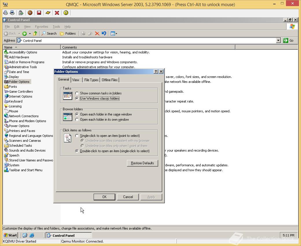Click Cancel in Folder Options dialog
This screenshot has width=301, height=246.
point(128,197)
